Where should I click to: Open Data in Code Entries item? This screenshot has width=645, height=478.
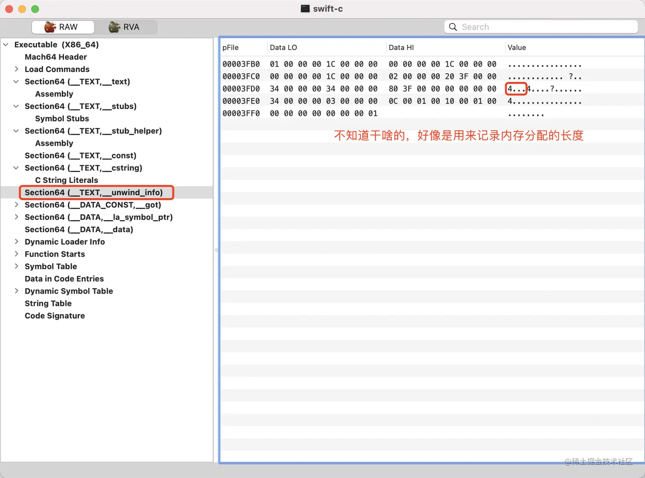point(64,279)
